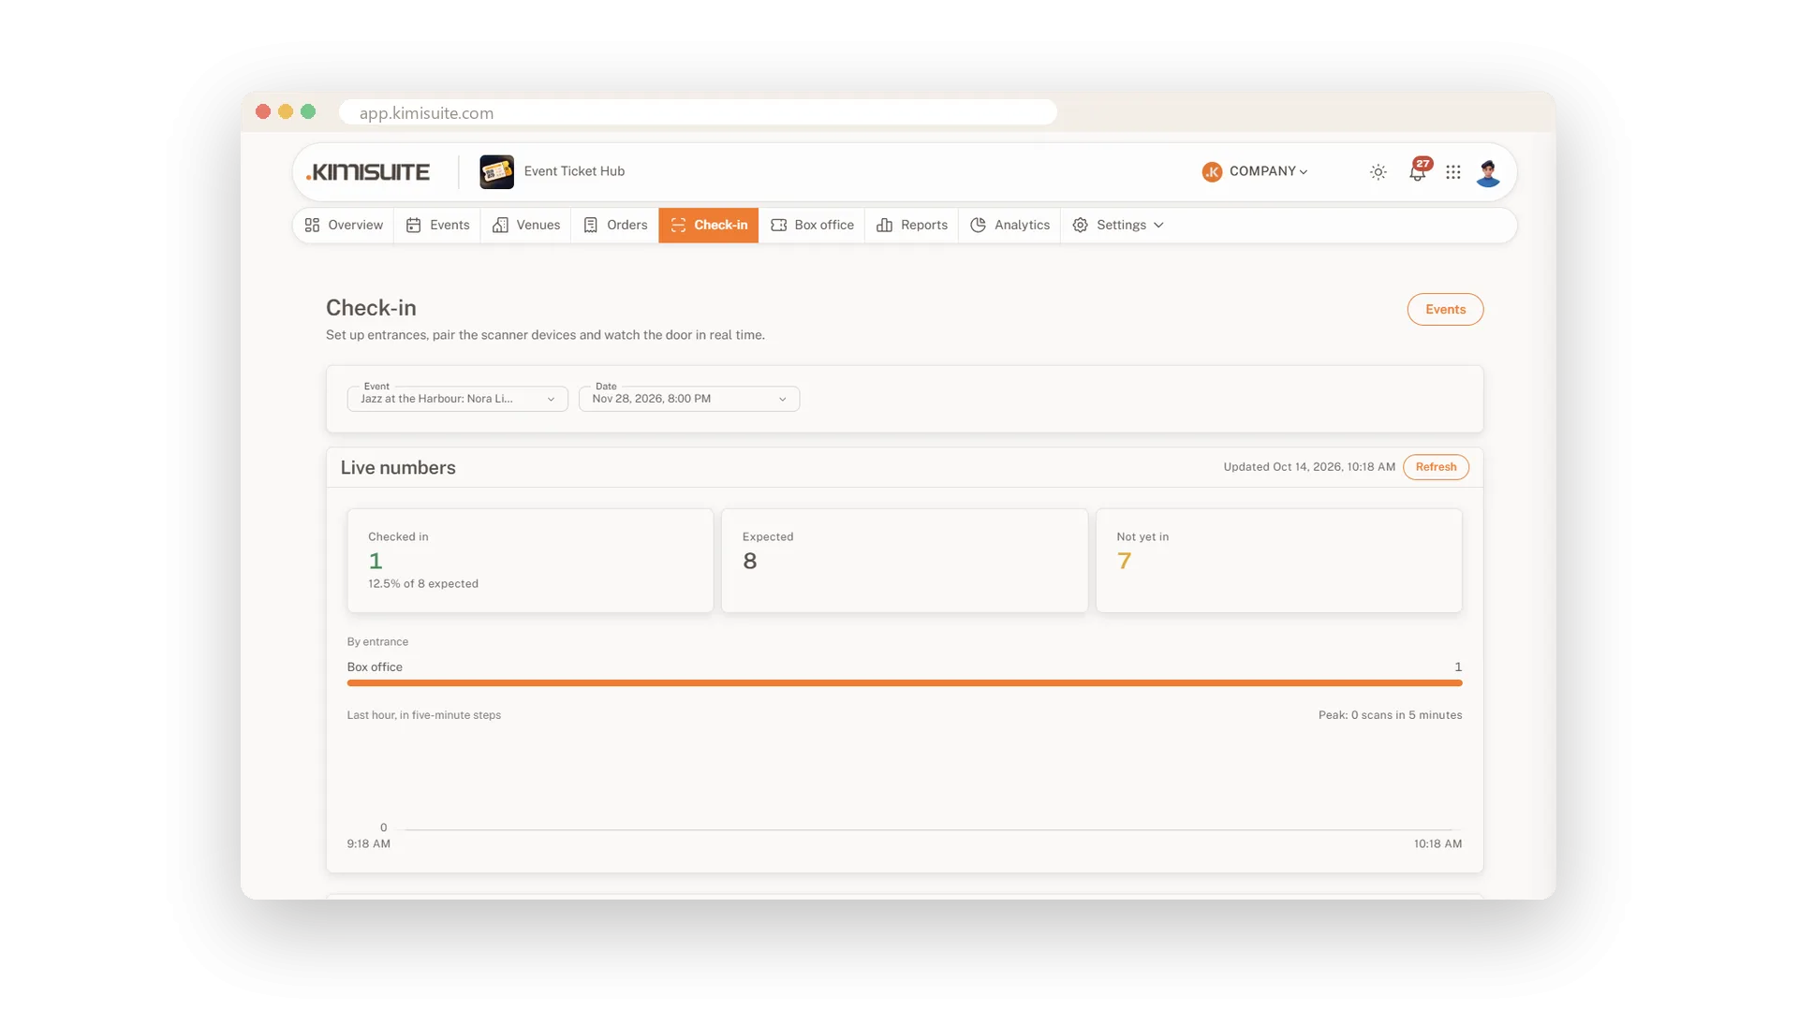Image resolution: width=1798 pixels, height=1011 pixels.
Task: Expand the COMPANY switcher dropdown
Action: pyautogui.click(x=1255, y=172)
